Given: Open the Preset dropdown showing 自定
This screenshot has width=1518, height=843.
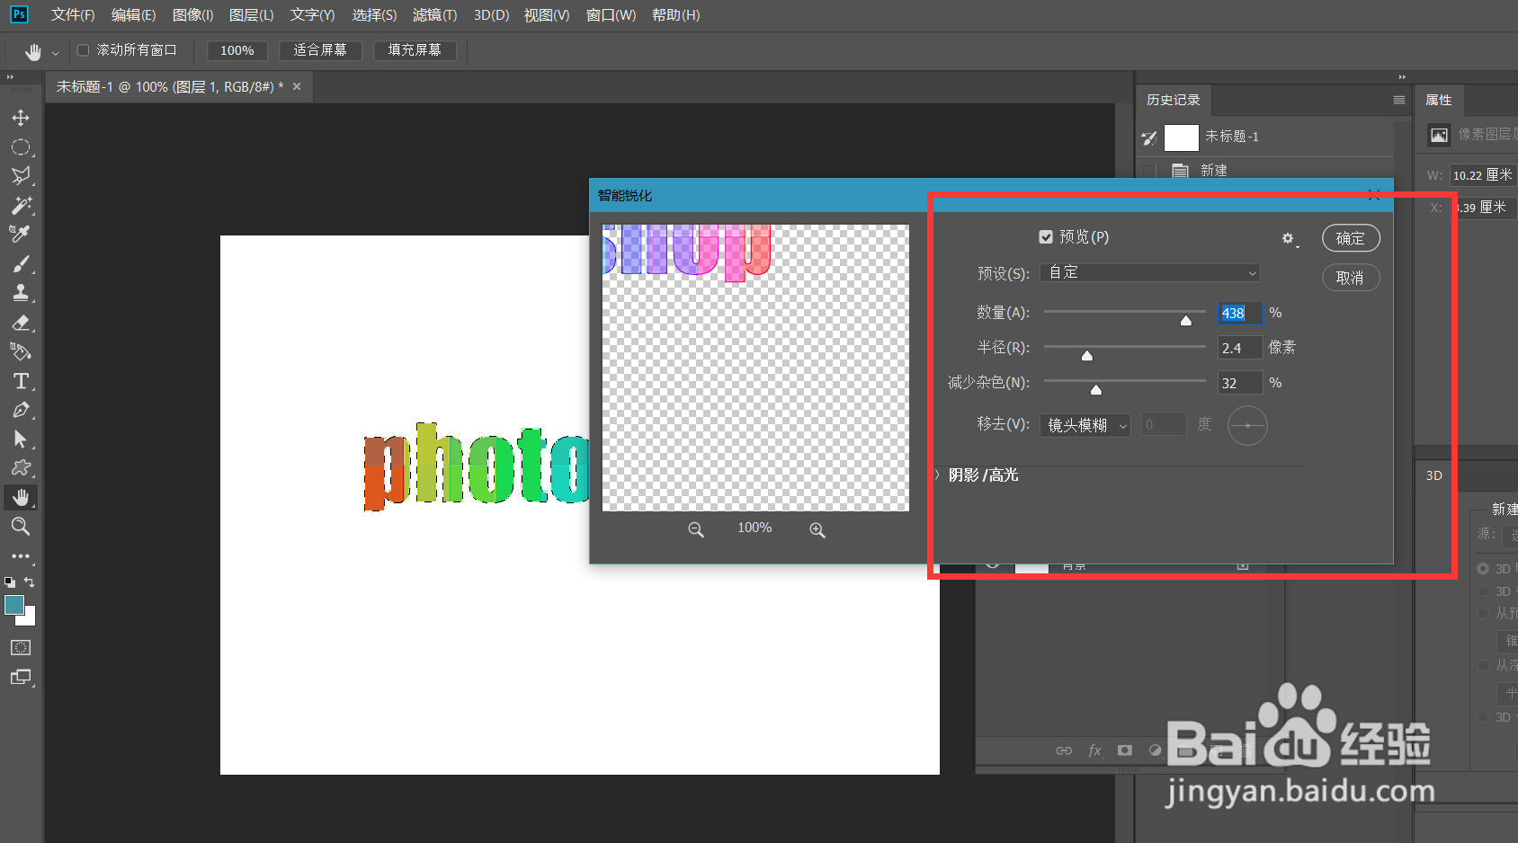Looking at the screenshot, I should [1149, 272].
